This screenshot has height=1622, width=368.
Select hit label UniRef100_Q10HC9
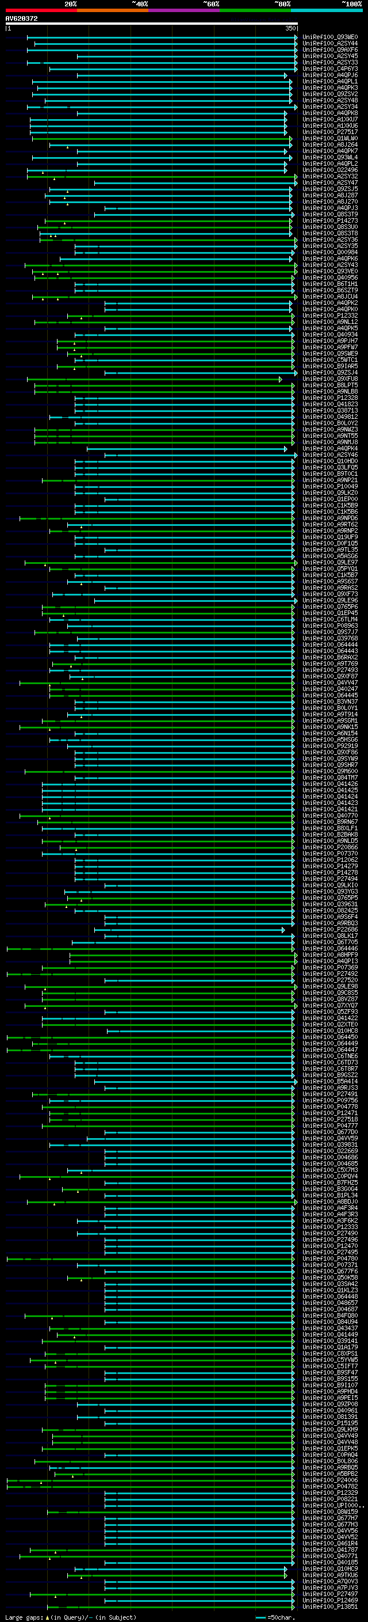coord(330,1569)
